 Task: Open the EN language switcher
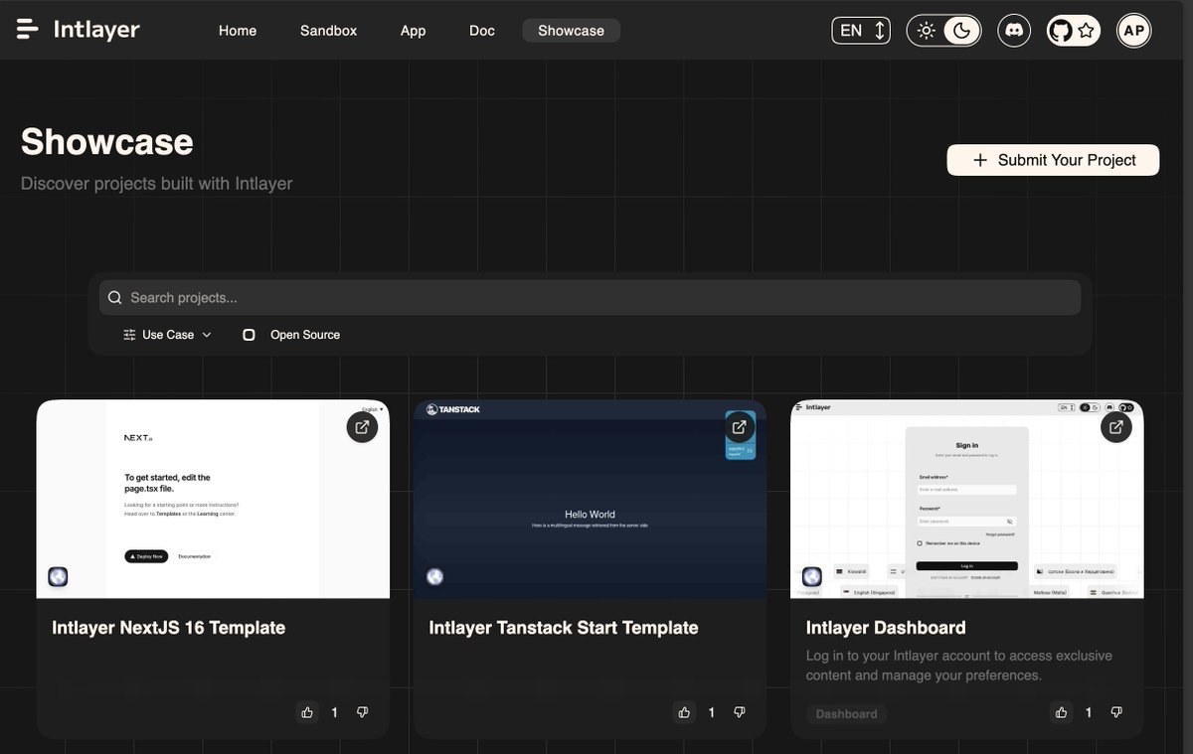pyautogui.click(x=861, y=31)
